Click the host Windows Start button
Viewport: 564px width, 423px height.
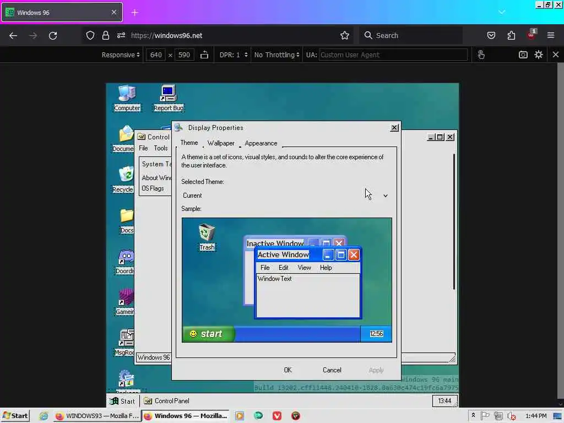tap(15, 416)
